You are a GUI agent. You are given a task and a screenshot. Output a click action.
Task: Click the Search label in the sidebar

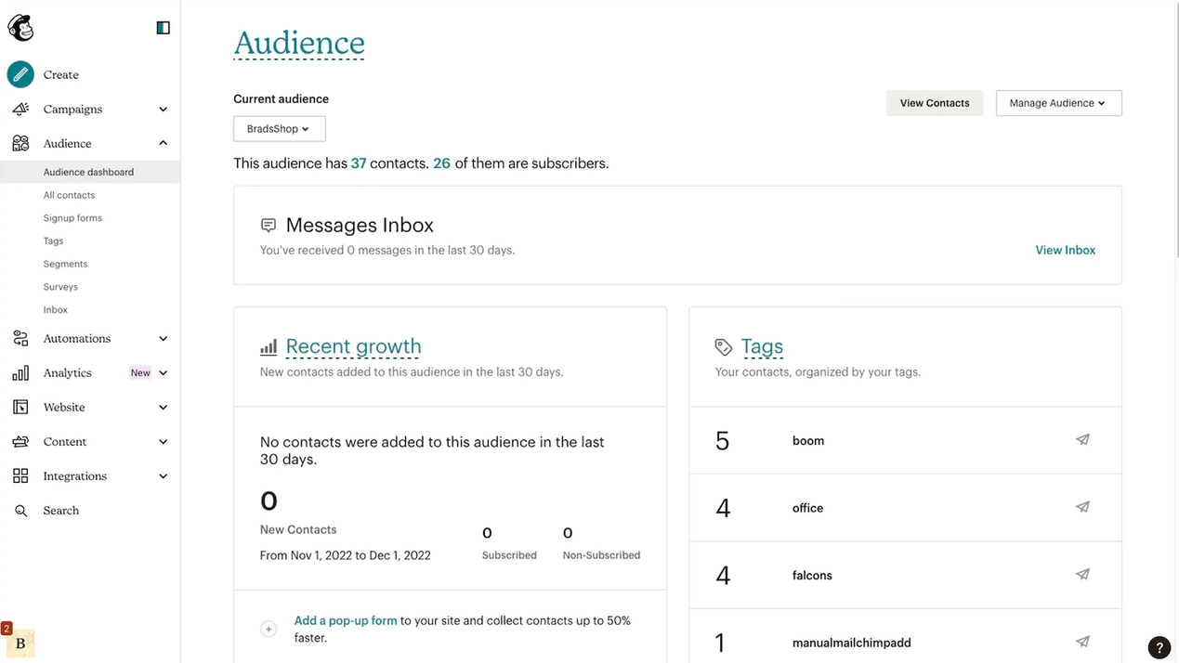(x=60, y=511)
